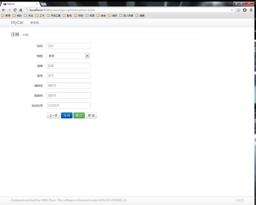This screenshot has height=205, width=256.
Task: Open a new tab with the blank tab button
Action: coord(44,4)
